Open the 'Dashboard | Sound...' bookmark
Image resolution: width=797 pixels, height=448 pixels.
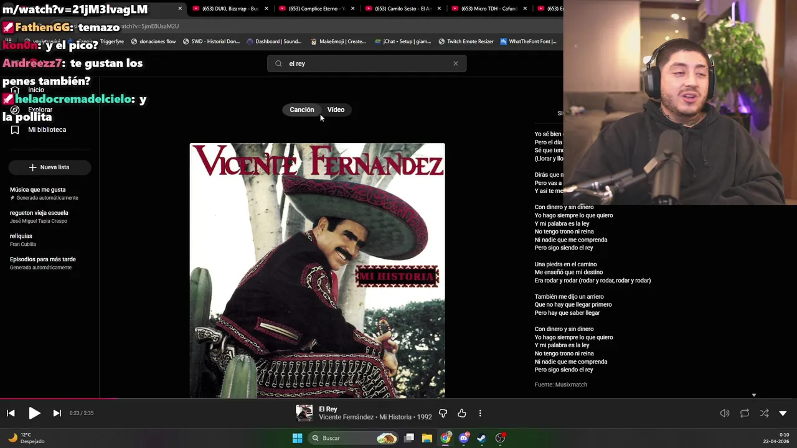274,42
